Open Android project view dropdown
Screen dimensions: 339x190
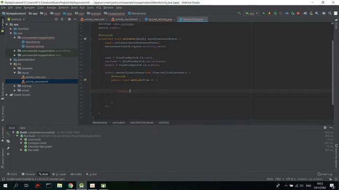[16, 19]
